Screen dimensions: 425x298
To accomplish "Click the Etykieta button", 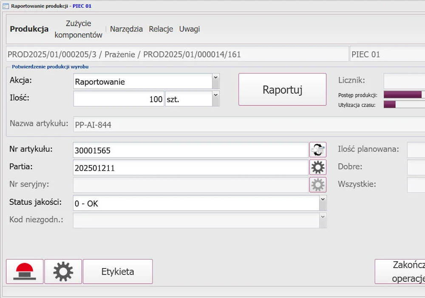I will tap(118, 272).
